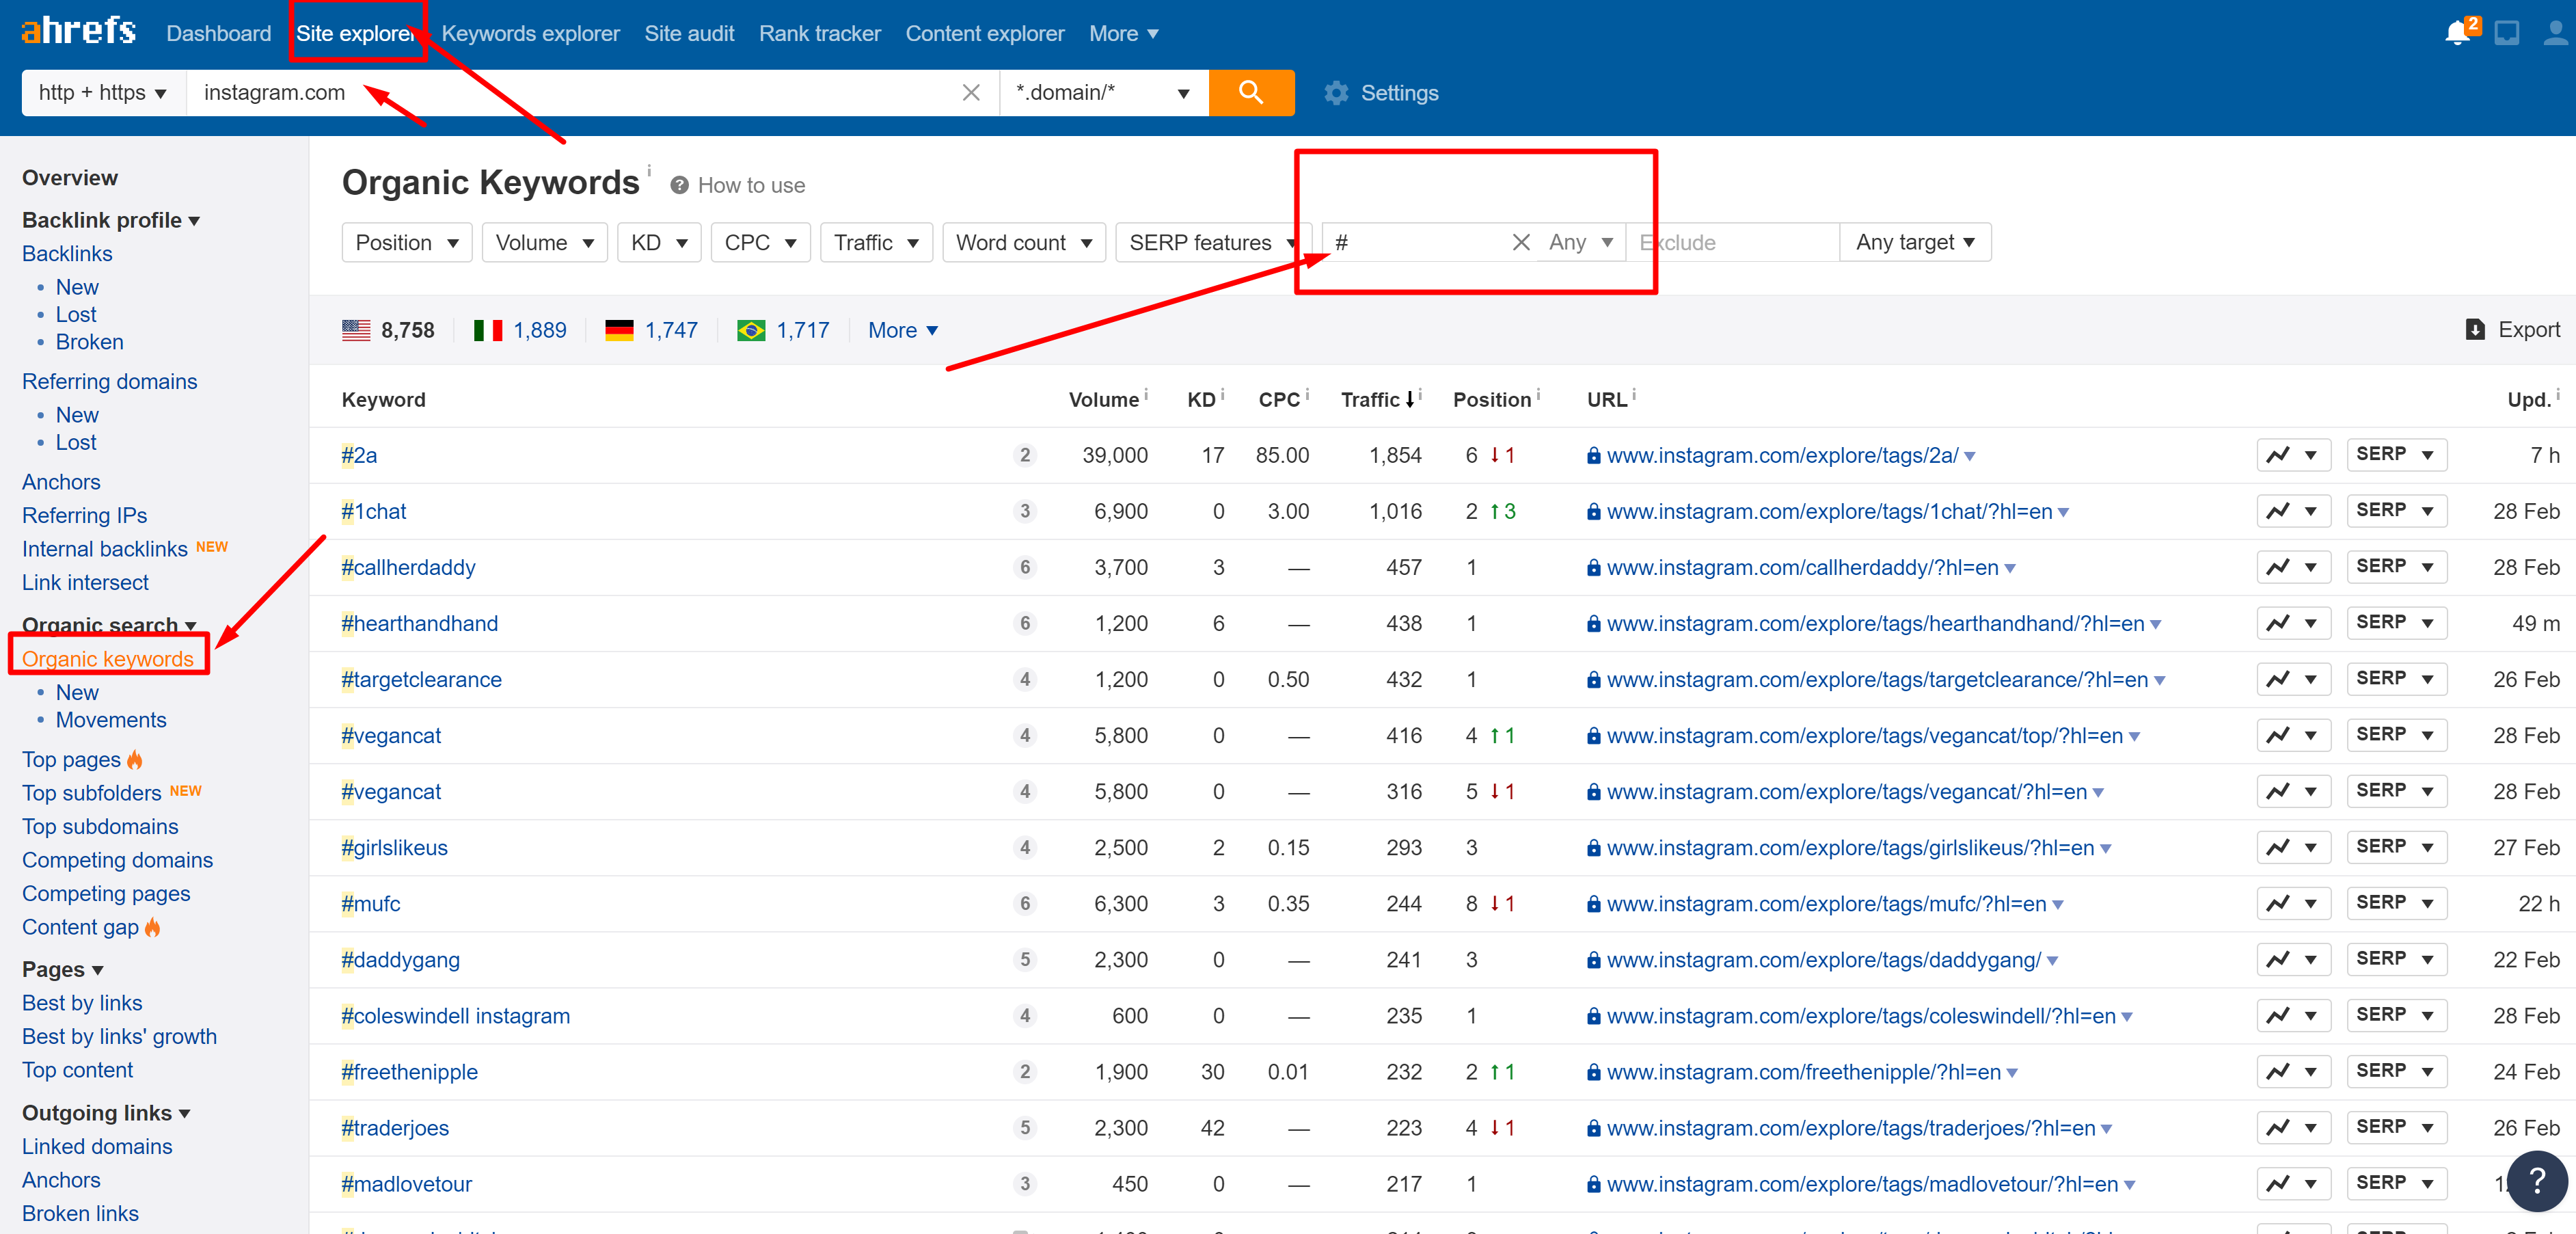
Task: Open Top pages in the sidebar
Action: click(71, 759)
